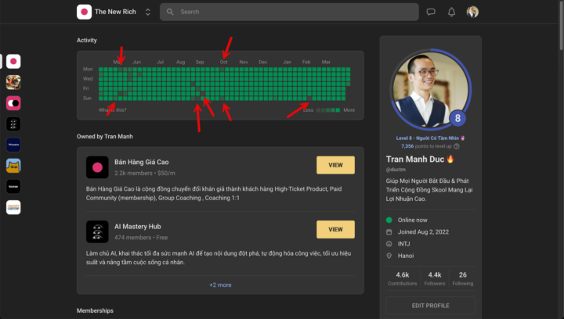564x319 pixels.
Task: Select the black house sidebar community
Action: (13, 187)
